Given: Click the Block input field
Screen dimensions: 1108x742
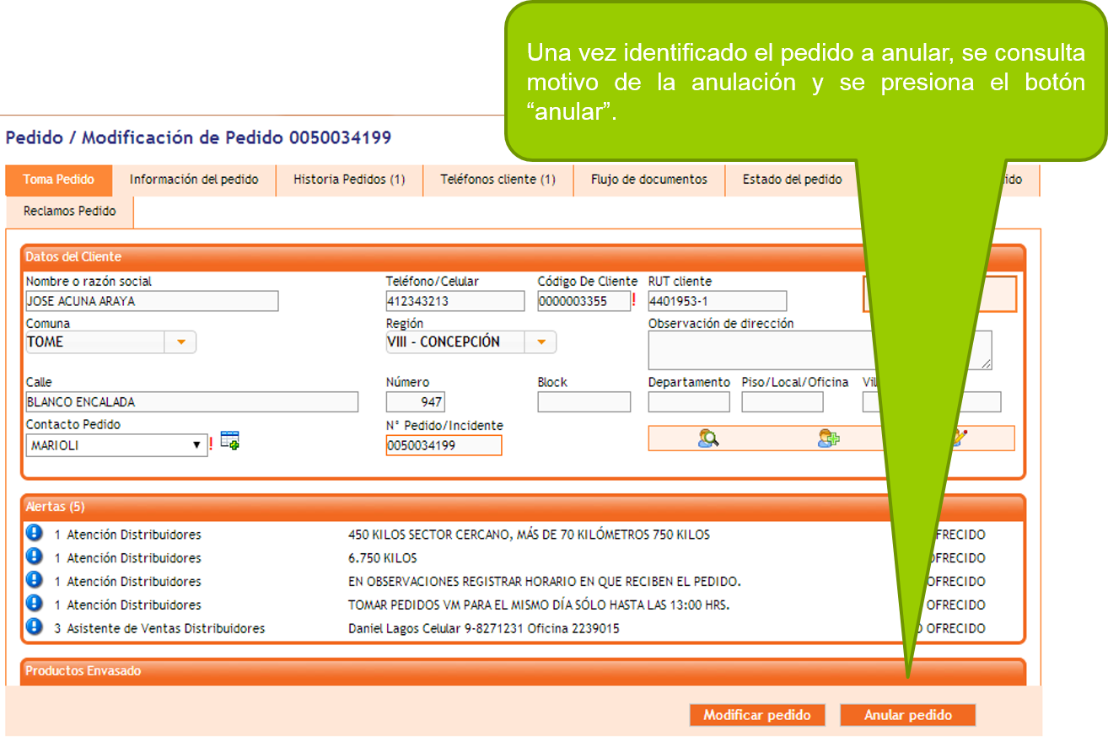Looking at the screenshot, I should point(584,402).
